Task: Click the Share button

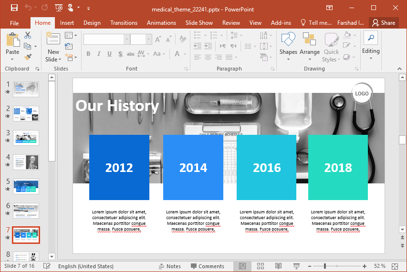Action: [384, 22]
